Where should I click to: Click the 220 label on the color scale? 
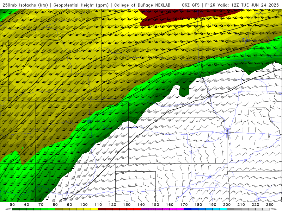[255, 205]
